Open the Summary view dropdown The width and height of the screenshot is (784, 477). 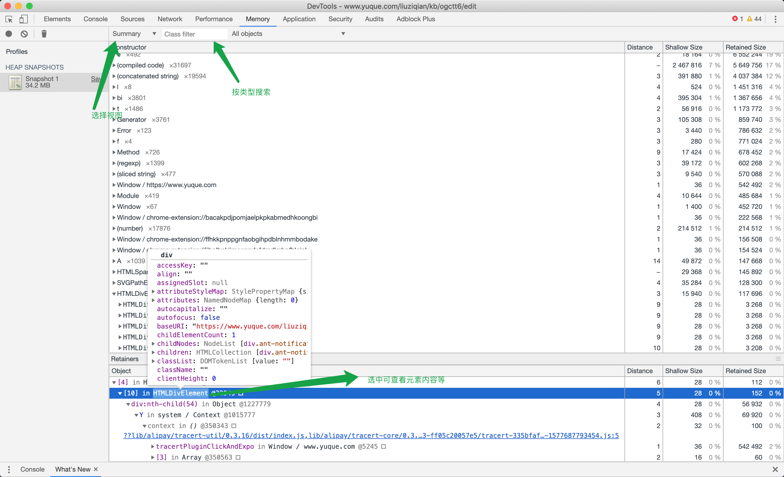pos(134,34)
